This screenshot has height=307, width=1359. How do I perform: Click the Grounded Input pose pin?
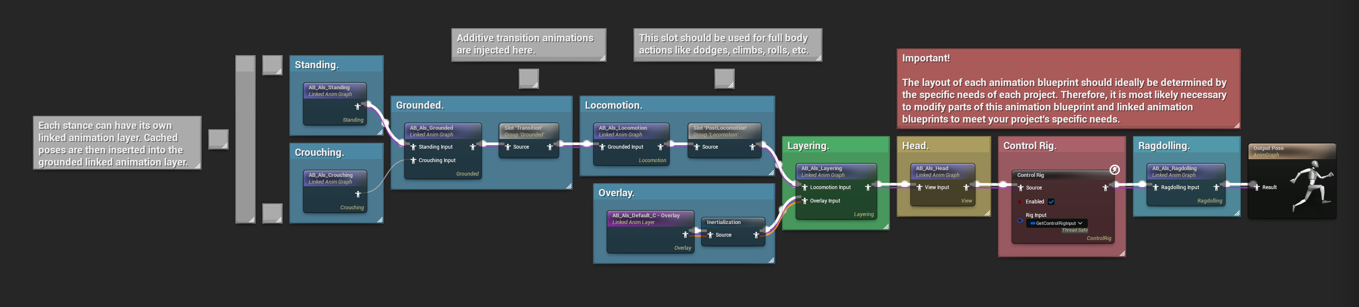(602, 147)
